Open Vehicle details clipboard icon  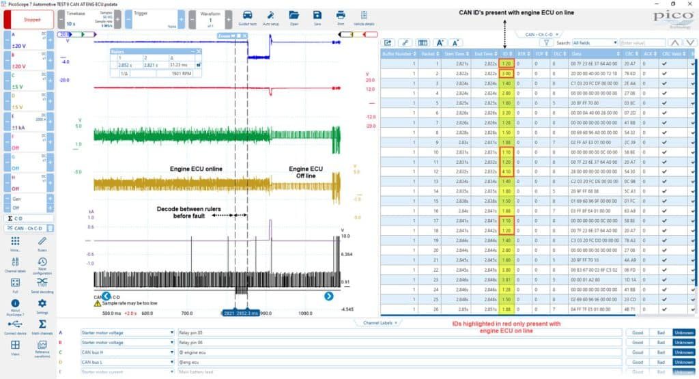click(364, 18)
